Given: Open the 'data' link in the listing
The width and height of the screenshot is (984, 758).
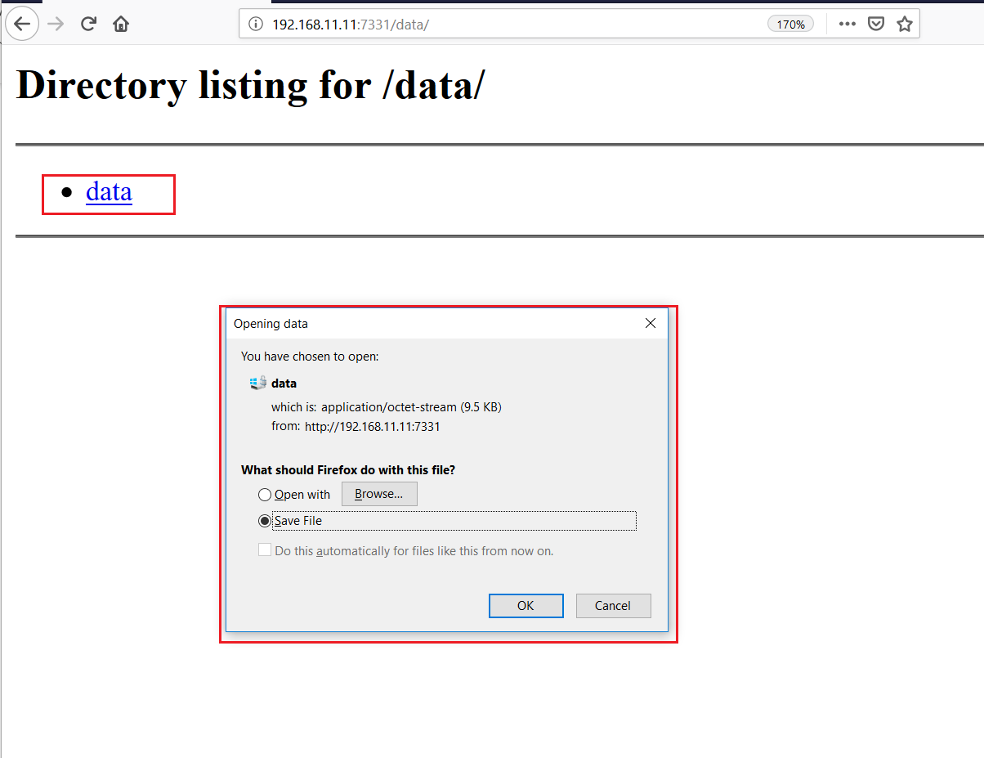Looking at the screenshot, I should pyautogui.click(x=109, y=191).
